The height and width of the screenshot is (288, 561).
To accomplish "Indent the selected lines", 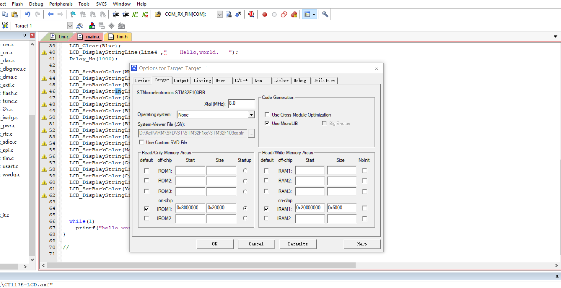I will (x=116, y=14).
